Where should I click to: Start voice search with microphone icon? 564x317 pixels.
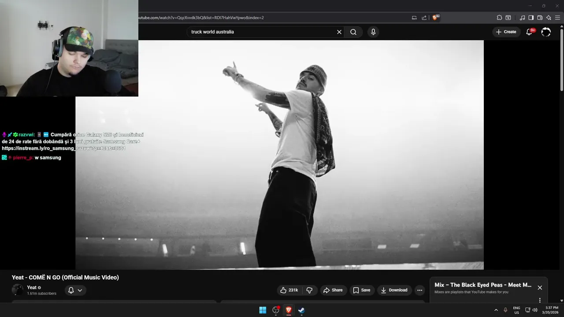[373, 32]
